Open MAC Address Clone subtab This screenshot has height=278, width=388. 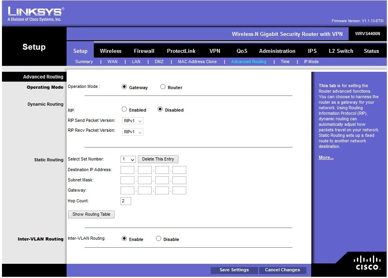(197, 62)
